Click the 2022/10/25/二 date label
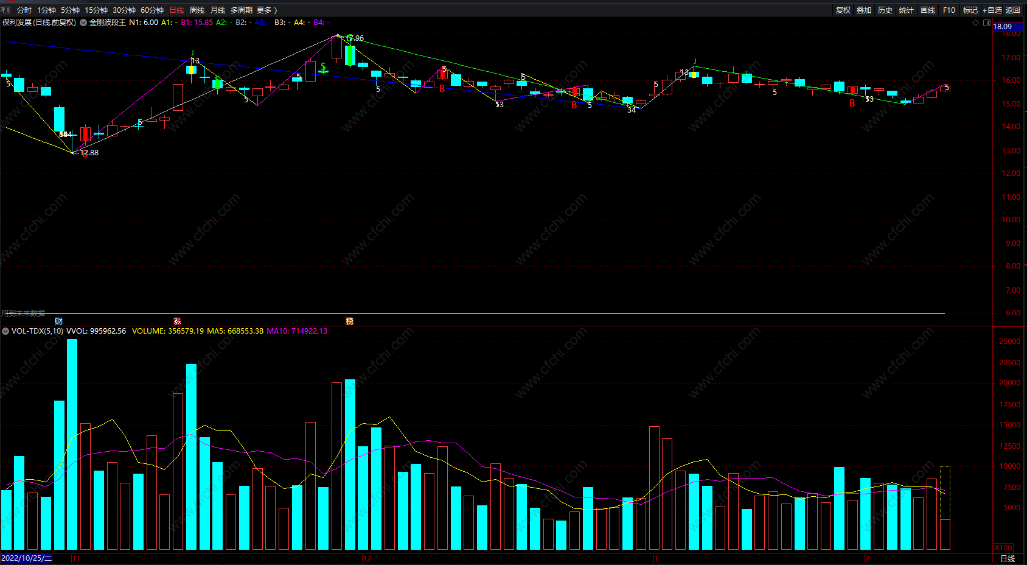 pyautogui.click(x=26, y=558)
